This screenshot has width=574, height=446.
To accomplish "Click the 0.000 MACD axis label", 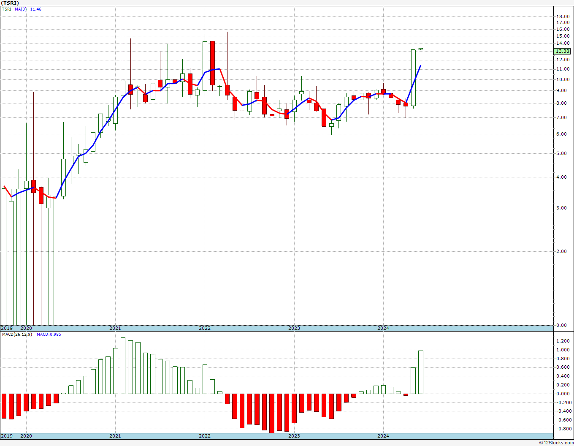I will coord(563,394).
